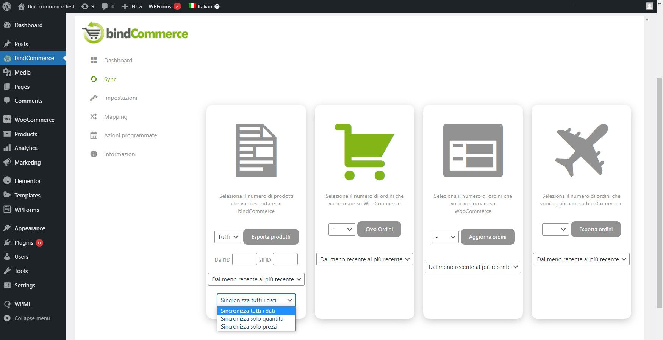Open the updates icon showing 9

tap(88, 6)
